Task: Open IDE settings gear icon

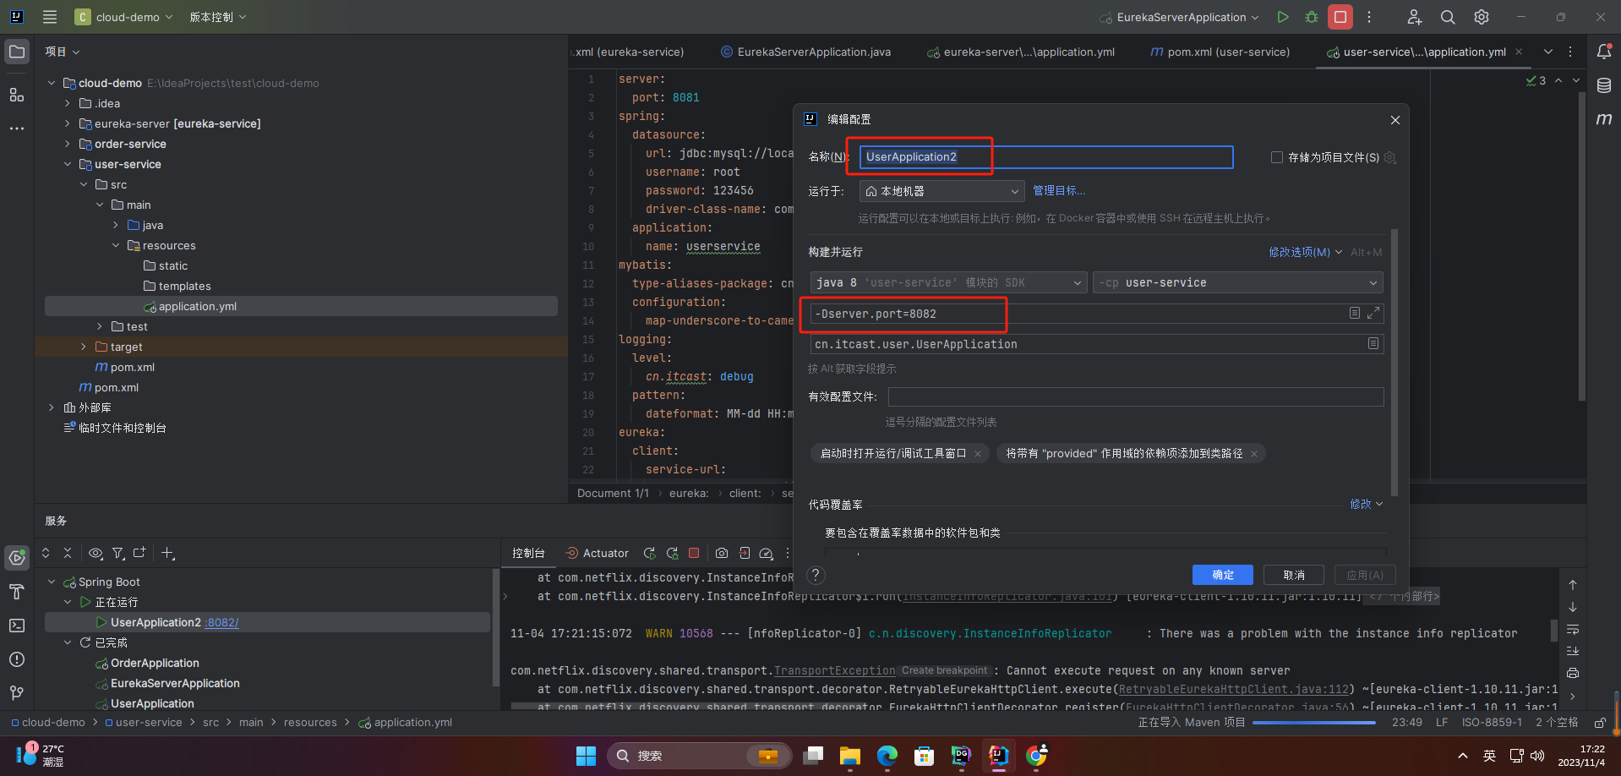Action: click(1482, 17)
